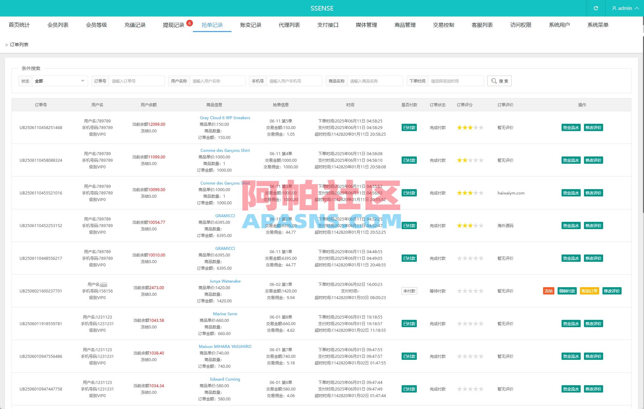
Task: Open the 下单时间 date picker field
Action: coord(456,81)
